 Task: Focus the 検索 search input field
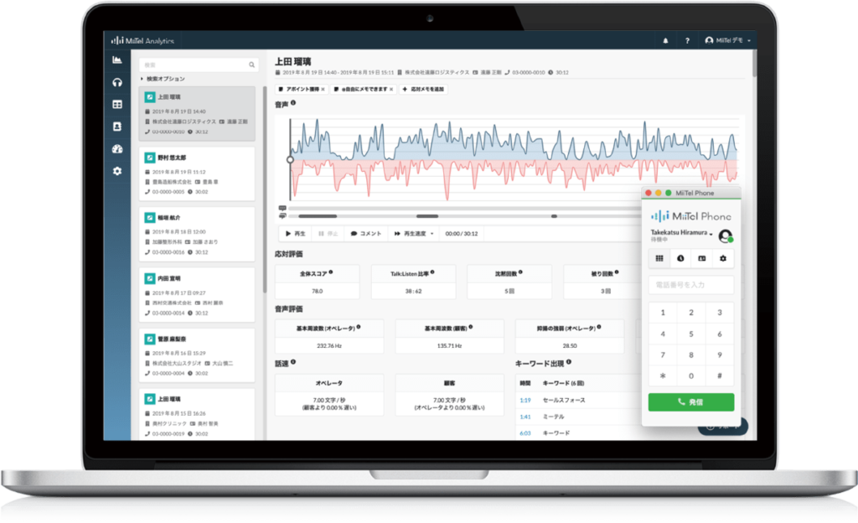[199, 65]
